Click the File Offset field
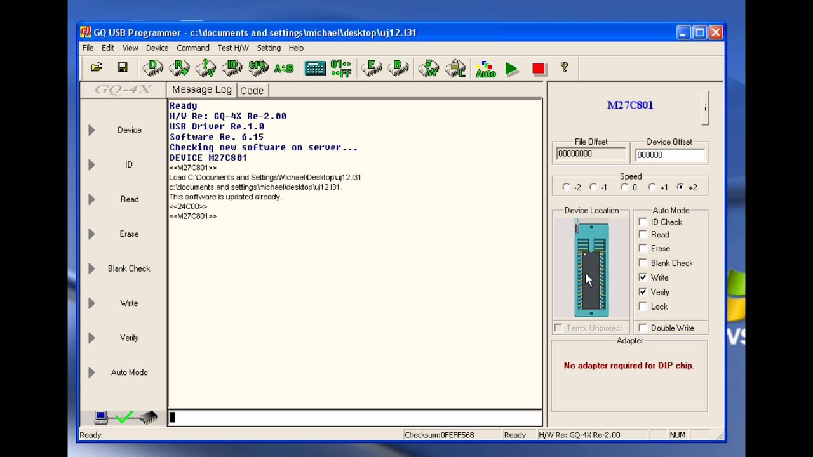813x457 pixels. [591, 154]
